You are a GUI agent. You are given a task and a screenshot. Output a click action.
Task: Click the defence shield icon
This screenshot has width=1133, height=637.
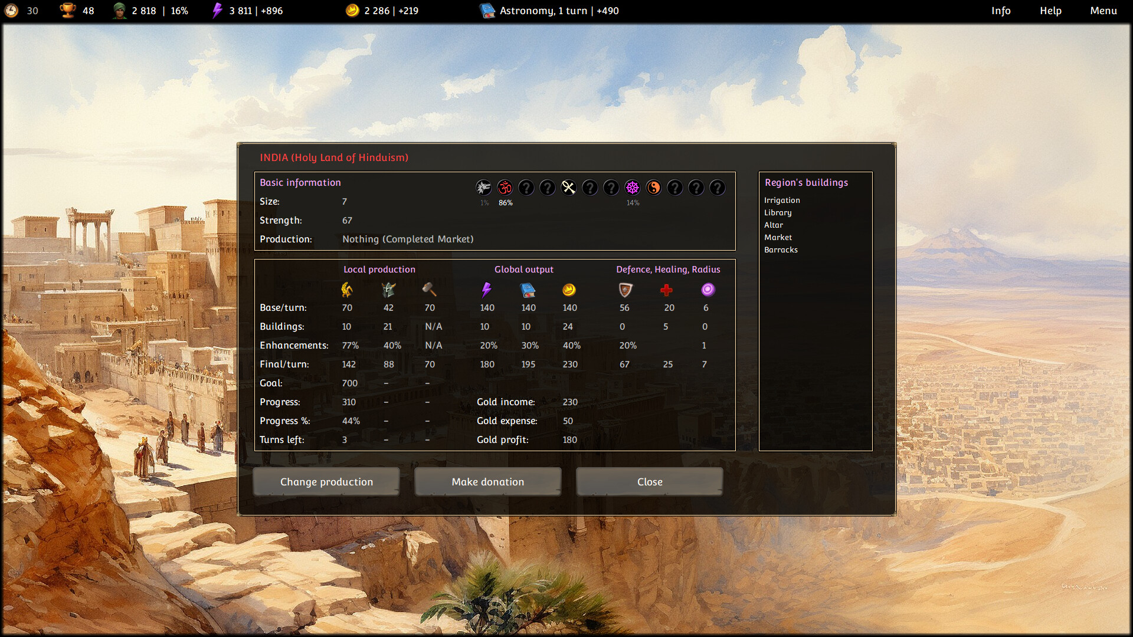[x=624, y=290]
